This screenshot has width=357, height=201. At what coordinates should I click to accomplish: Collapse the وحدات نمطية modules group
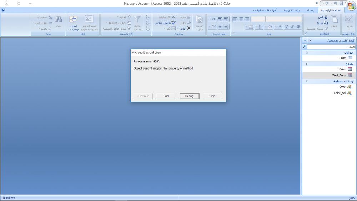[x=307, y=81]
